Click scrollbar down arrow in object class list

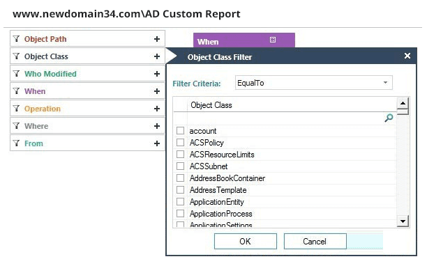pyautogui.click(x=403, y=221)
